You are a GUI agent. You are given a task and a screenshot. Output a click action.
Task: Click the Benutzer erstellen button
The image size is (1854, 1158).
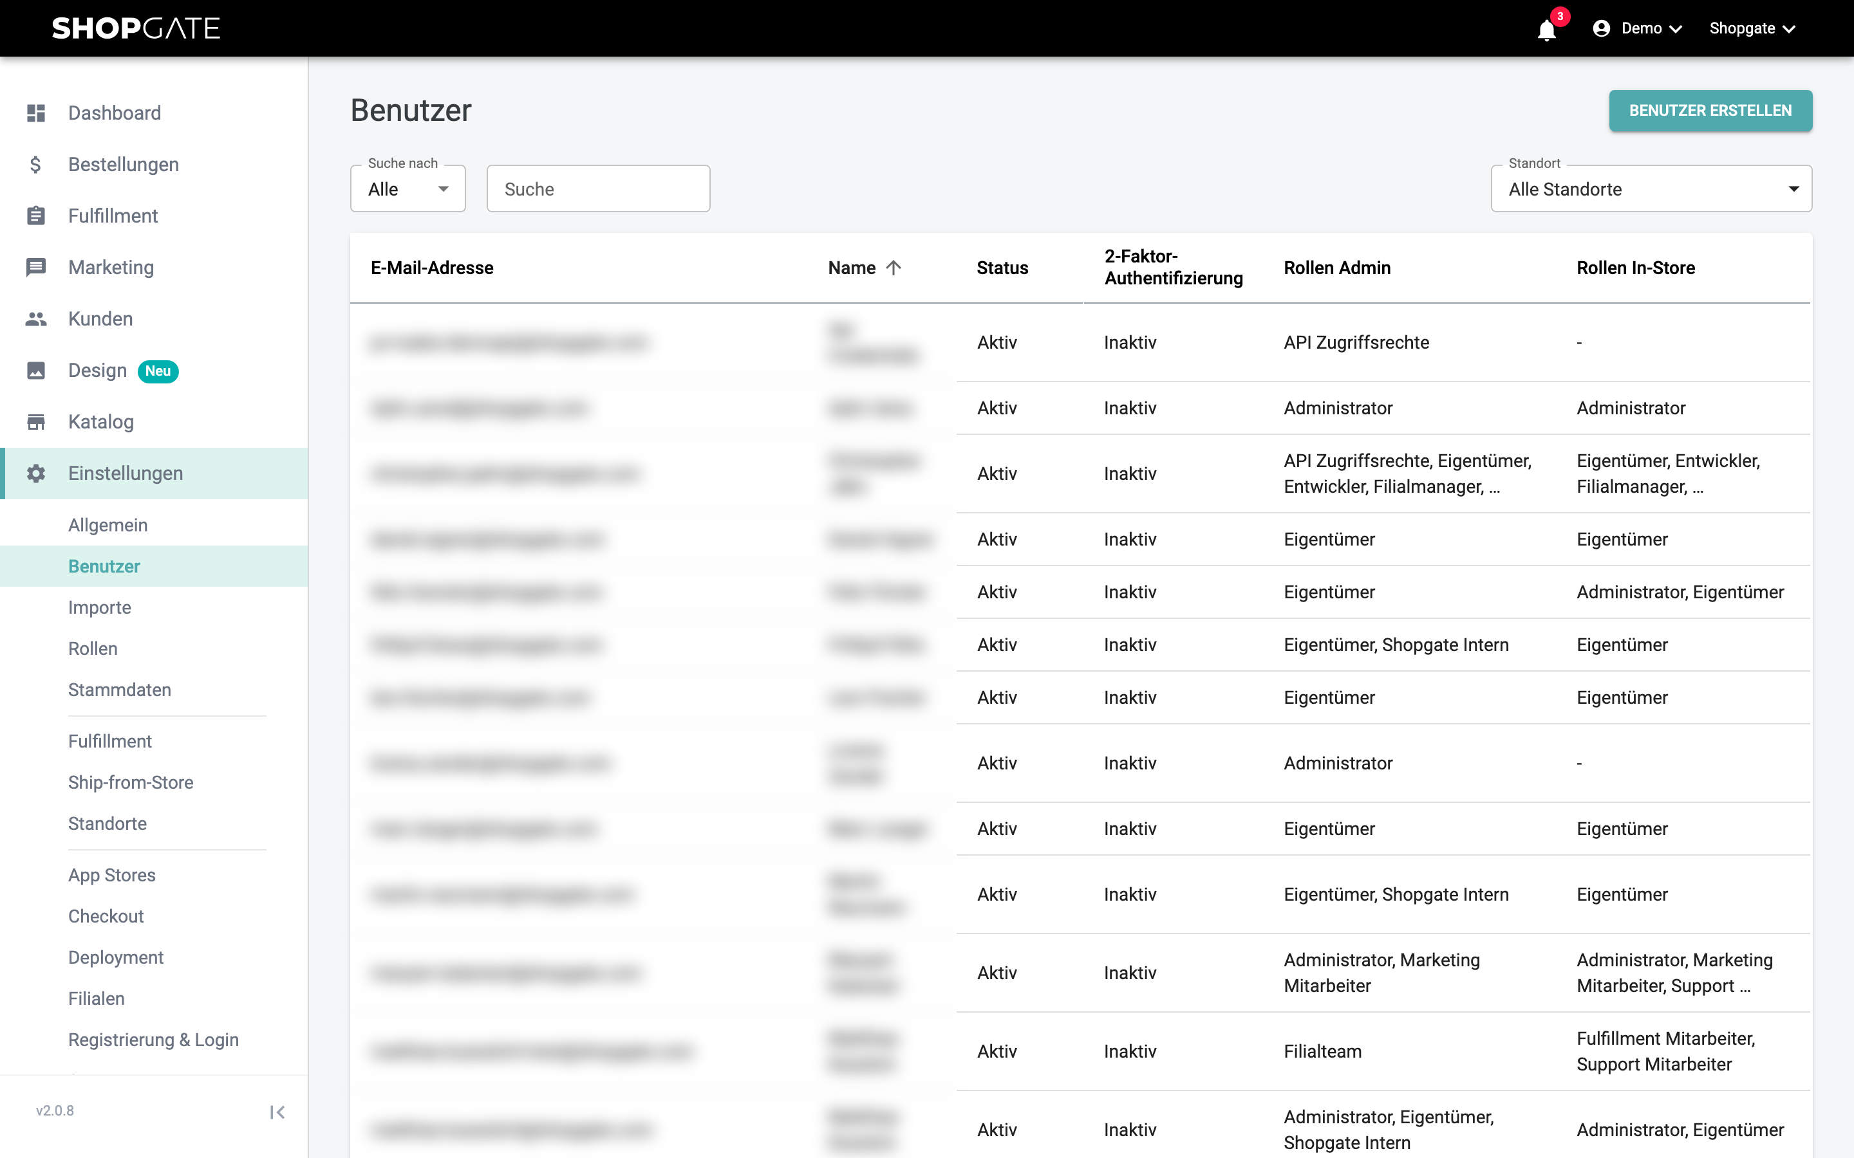click(1710, 110)
